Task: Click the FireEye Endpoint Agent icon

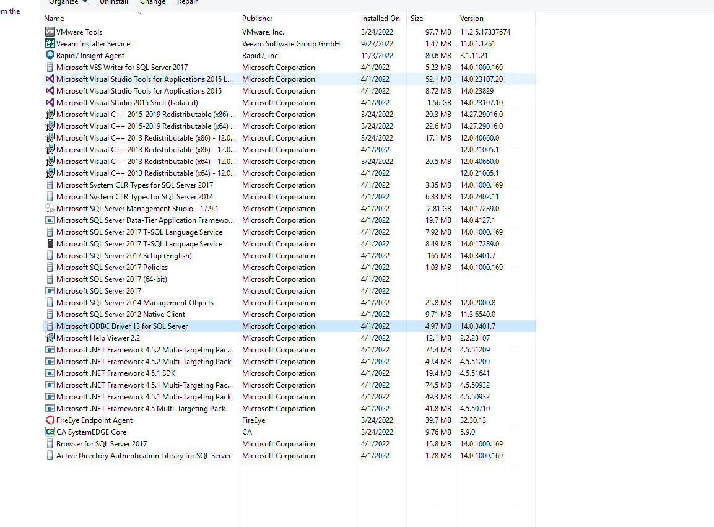Action: coord(50,420)
